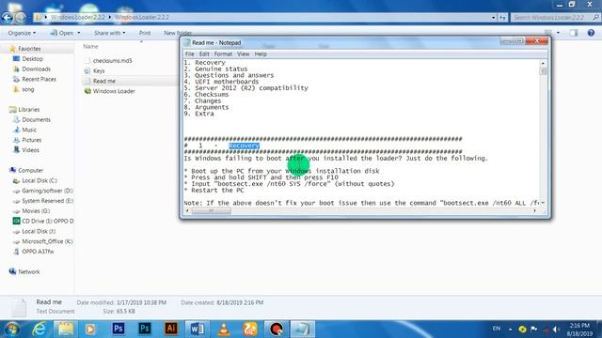This screenshot has height=338, width=602.
Task: Open the Share with dropdown
Action: (x=110, y=33)
